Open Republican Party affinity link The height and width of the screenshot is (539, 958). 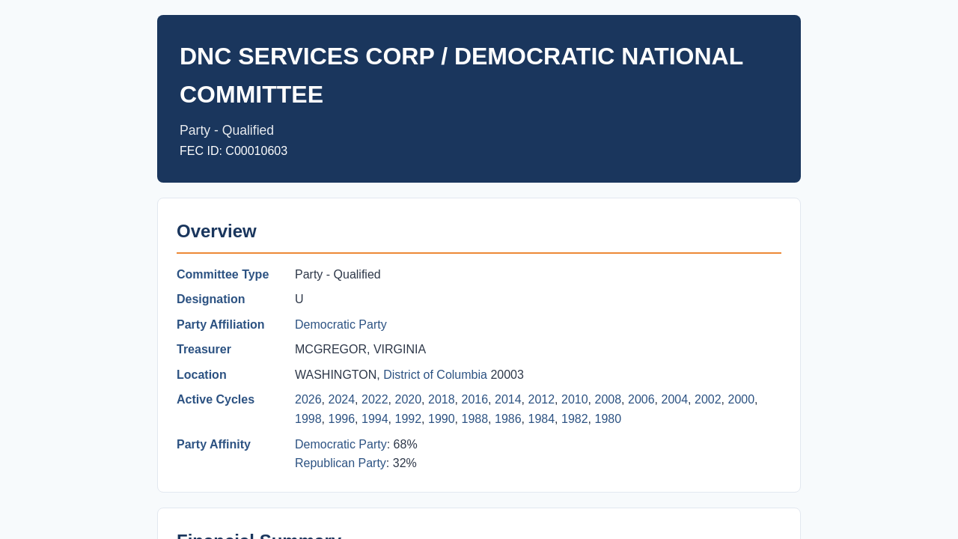click(x=341, y=463)
